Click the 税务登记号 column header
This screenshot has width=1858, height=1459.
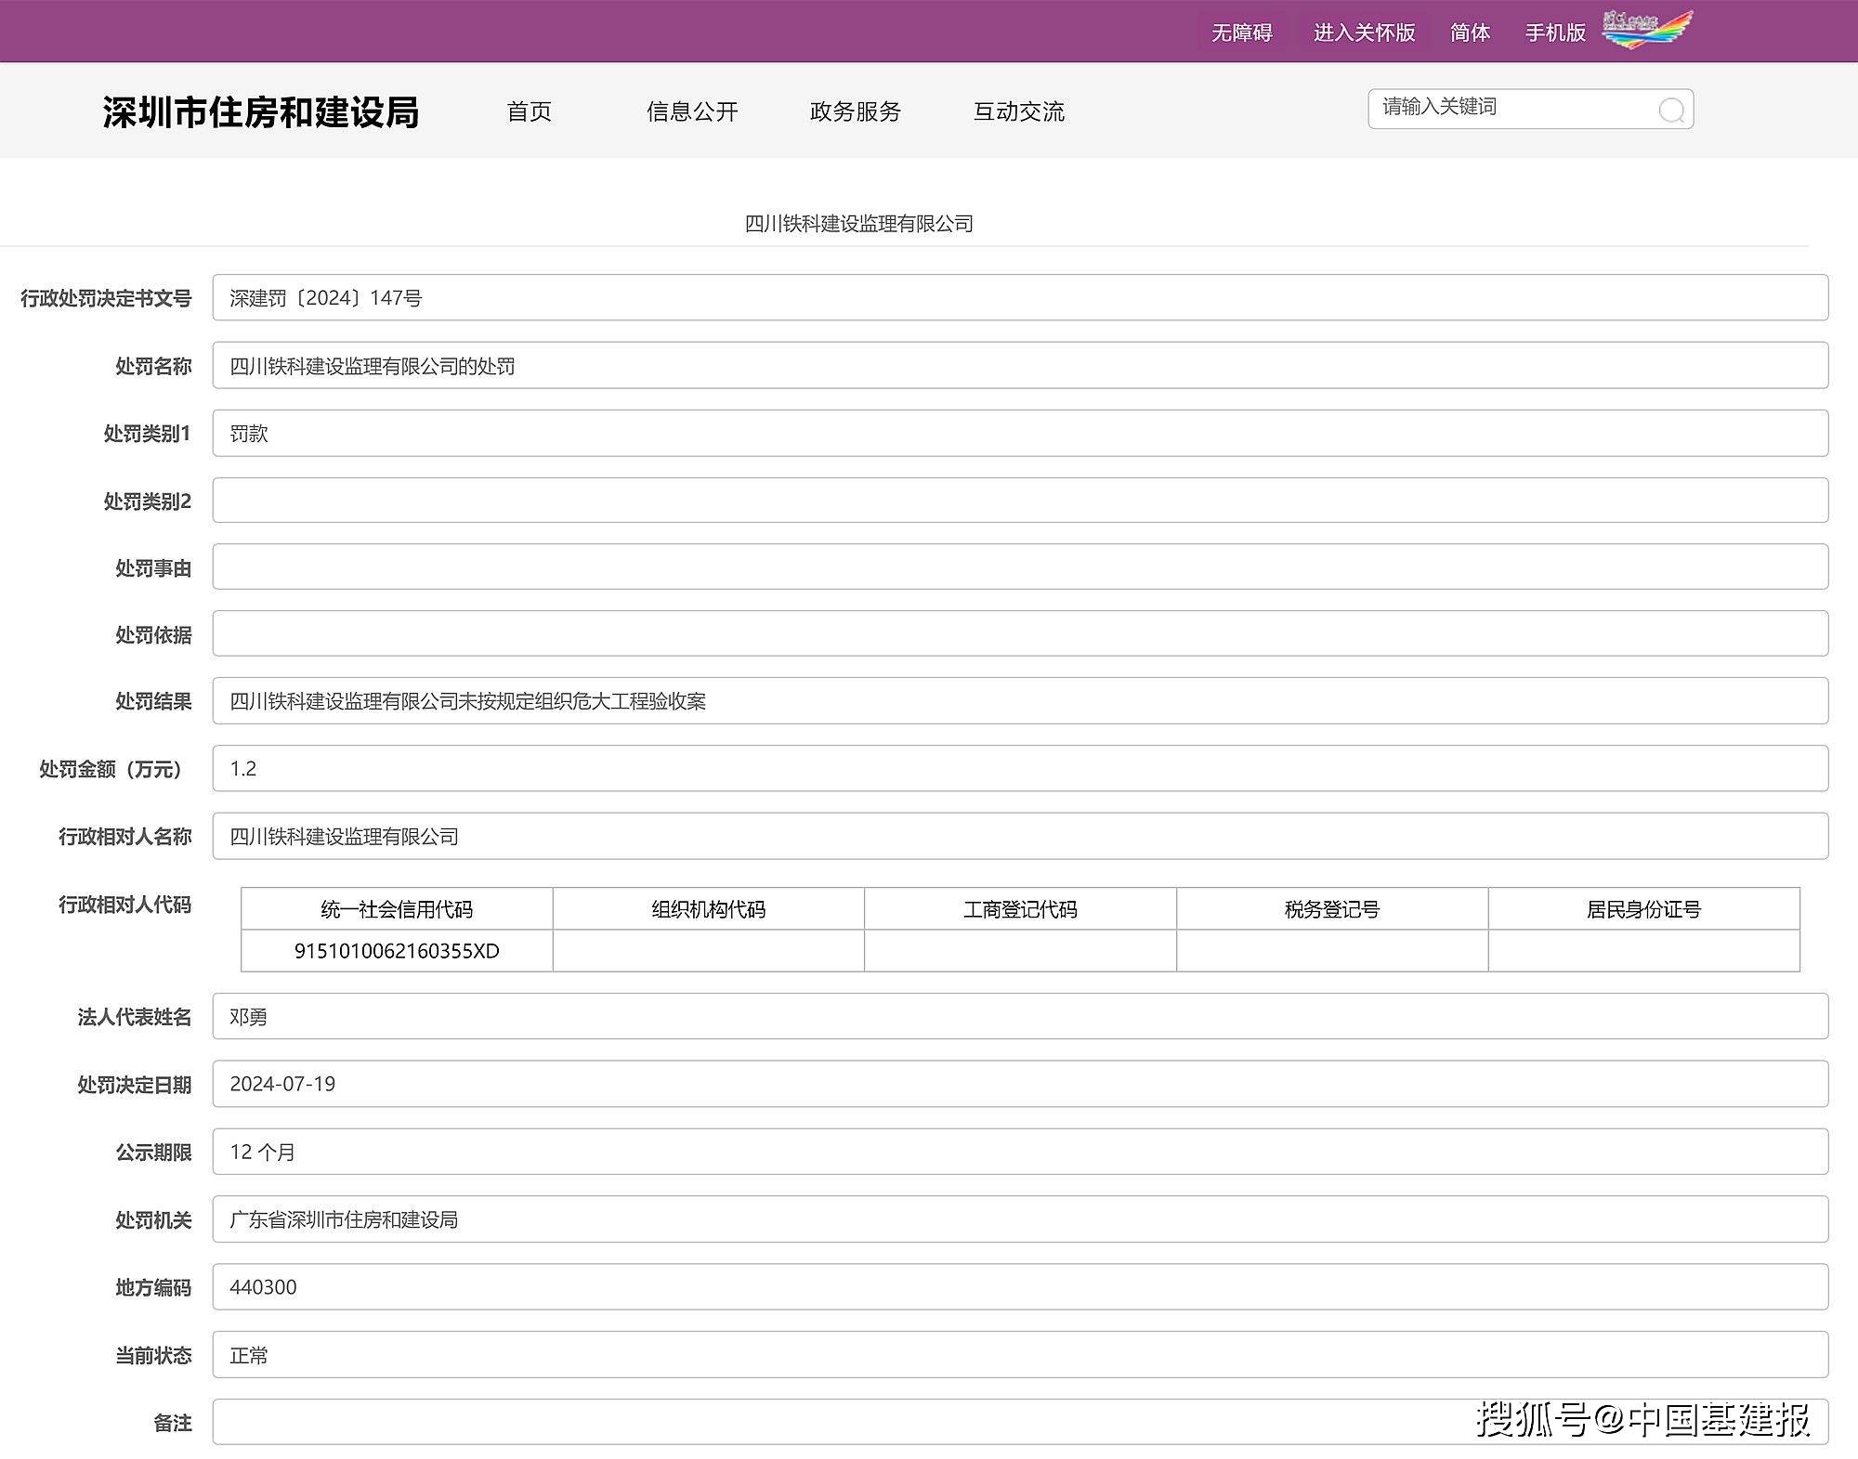click(x=1332, y=909)
